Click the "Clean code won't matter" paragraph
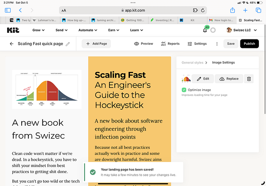This screenshot has height=186, width=266. (44, 162)
